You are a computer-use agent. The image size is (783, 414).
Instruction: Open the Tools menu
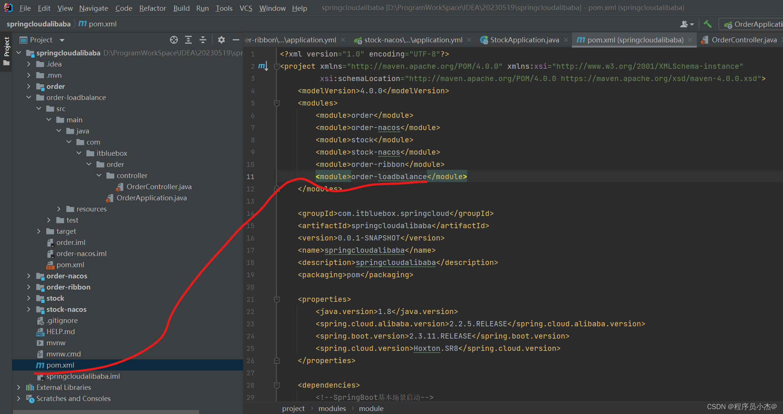224,8
